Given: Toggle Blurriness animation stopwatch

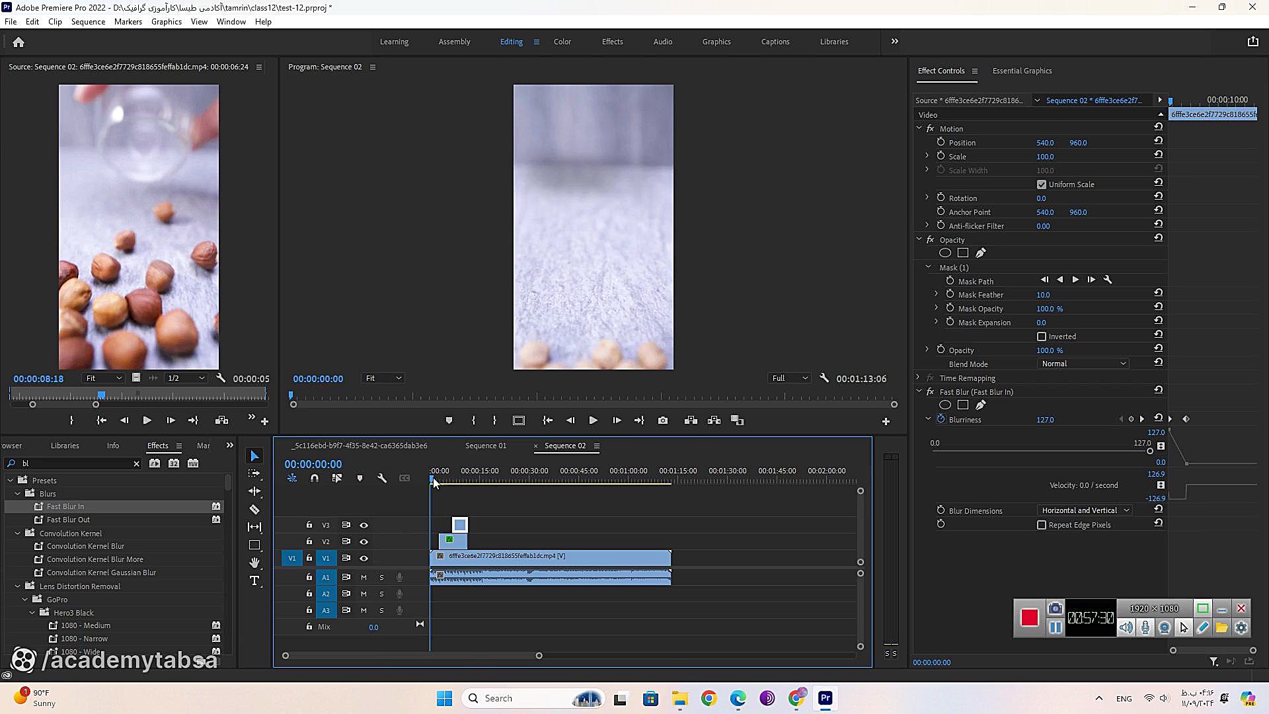Looking at the screenshot, I should coord(941,419).
